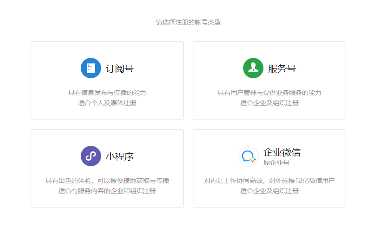Select the 服务号 account type title

click(x=282, y=69)
